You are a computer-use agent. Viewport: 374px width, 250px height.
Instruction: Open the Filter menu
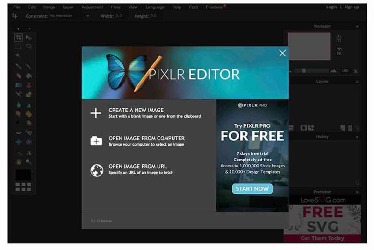(115, 7)
